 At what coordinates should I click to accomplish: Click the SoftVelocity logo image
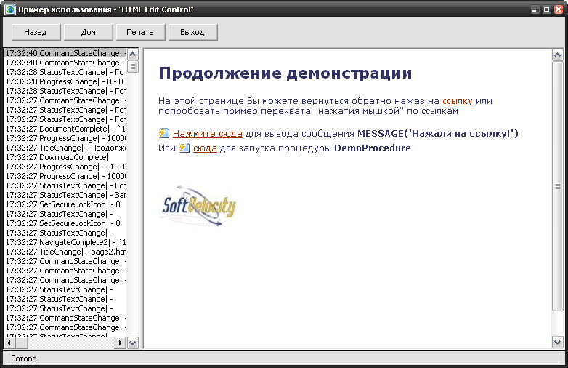pyautogui.click(x=198, y=208)
